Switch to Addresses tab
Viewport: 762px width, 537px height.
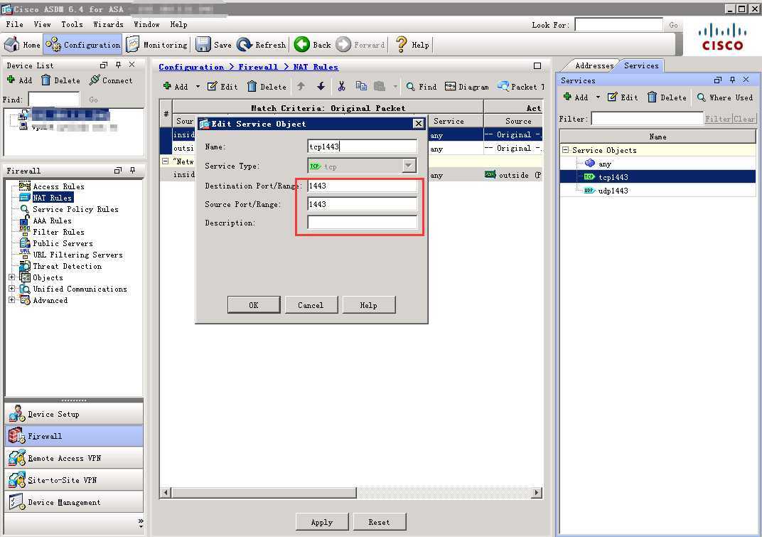594,65
